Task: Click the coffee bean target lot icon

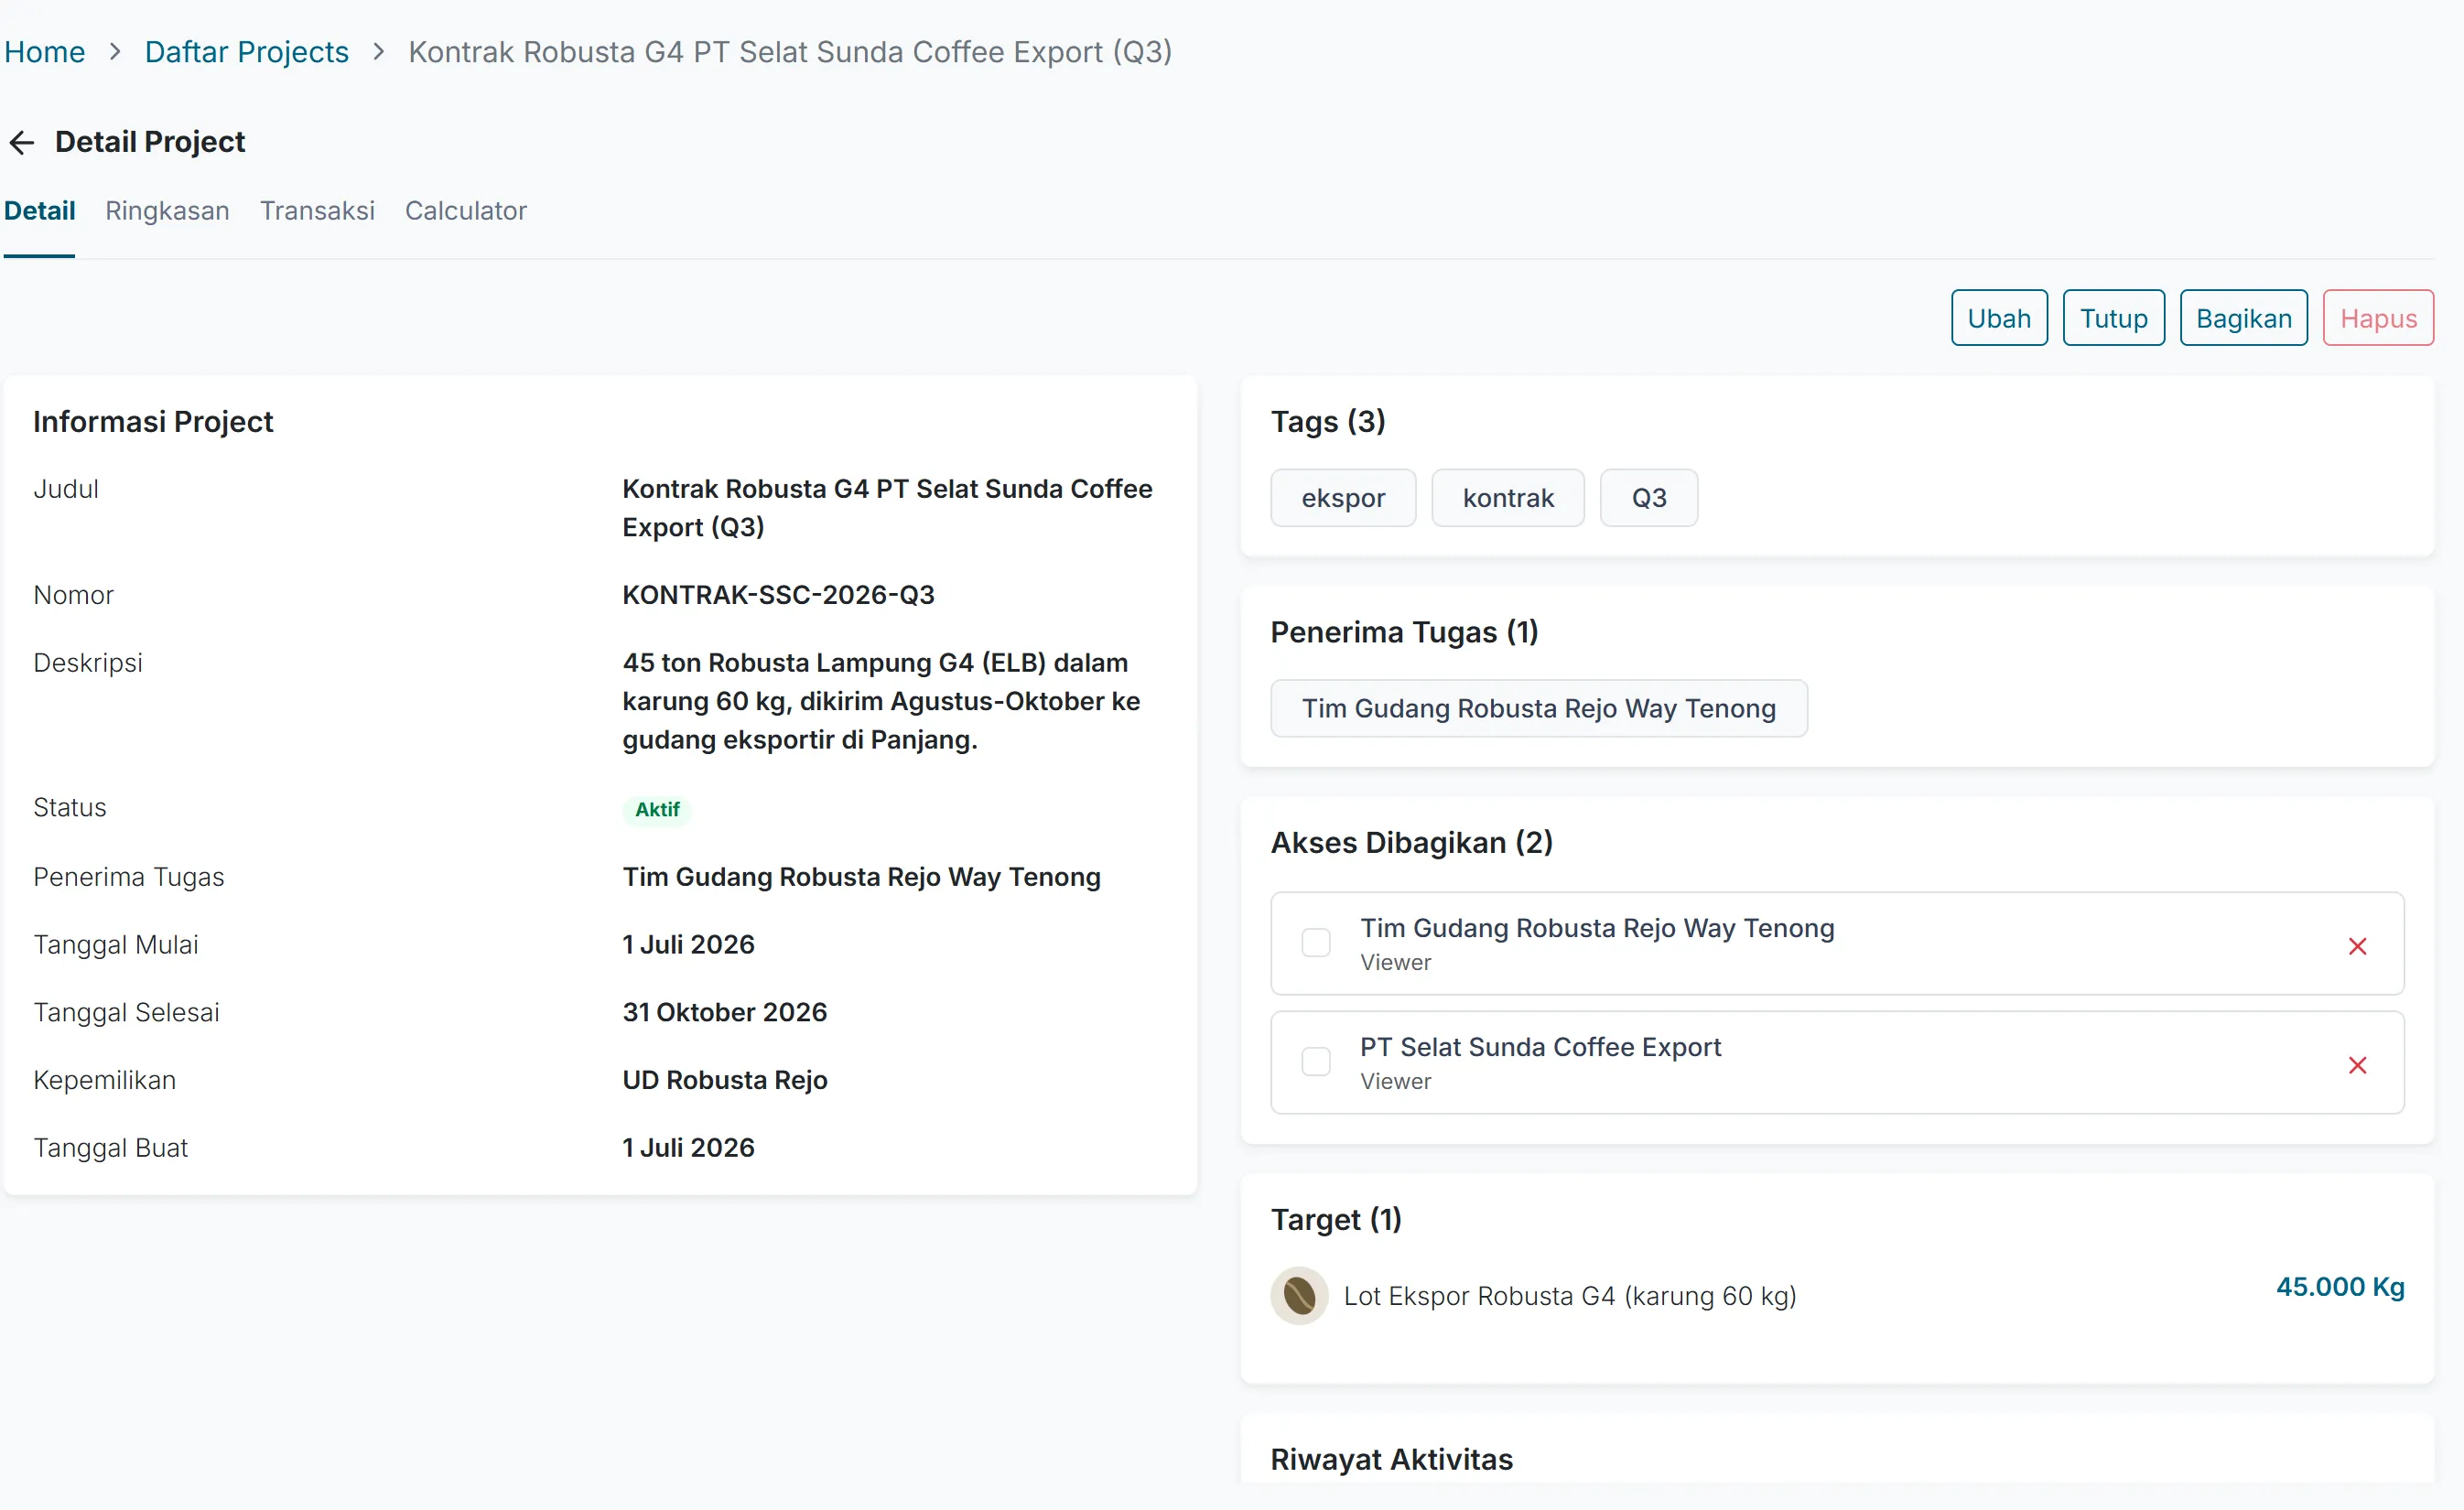Action: [x=1299, y=1295]
